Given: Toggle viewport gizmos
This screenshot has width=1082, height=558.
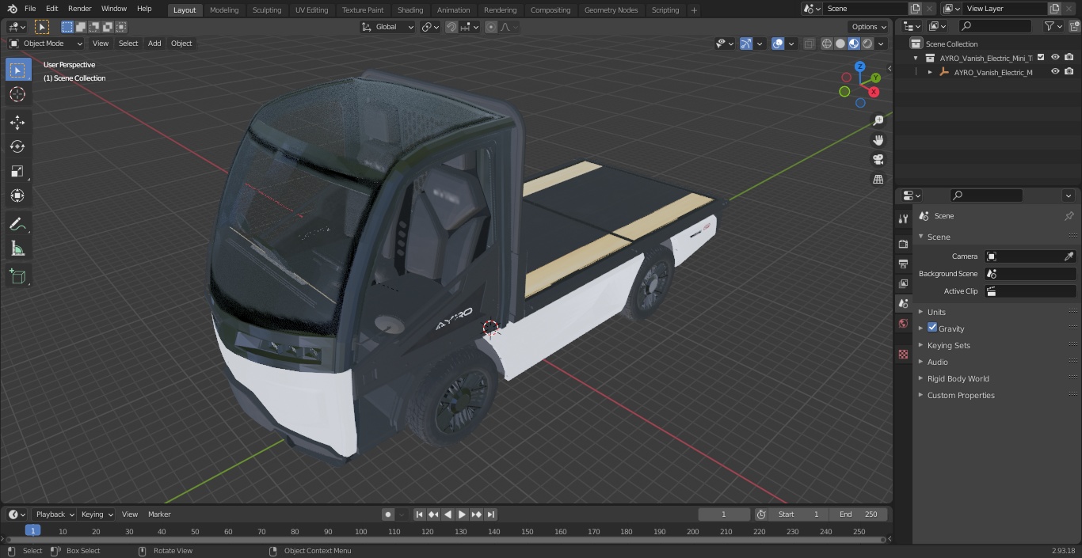Looking at the screenshot, I should click(746, 44).
